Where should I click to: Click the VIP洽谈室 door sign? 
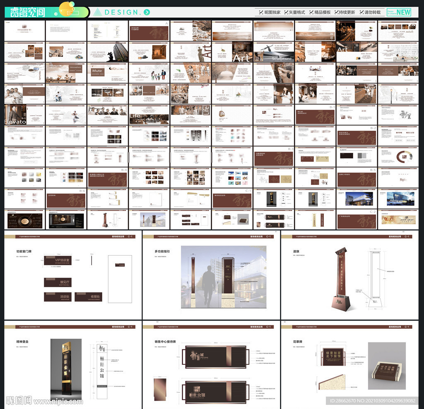pyautogui.click(x=63, y=261)
